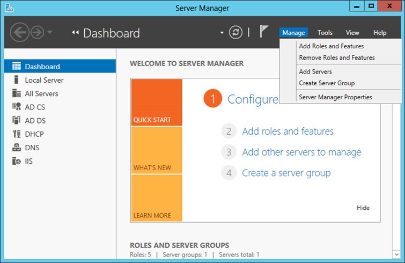Click the back navigation arrow icon

pos(19,33)
